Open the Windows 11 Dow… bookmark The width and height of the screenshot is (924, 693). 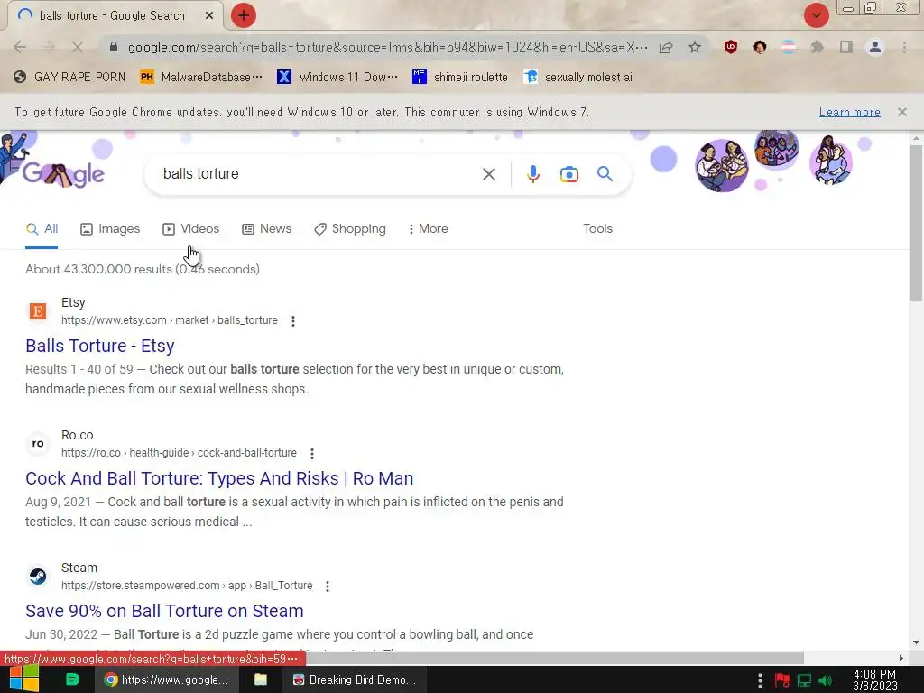[x=337, y=78]
